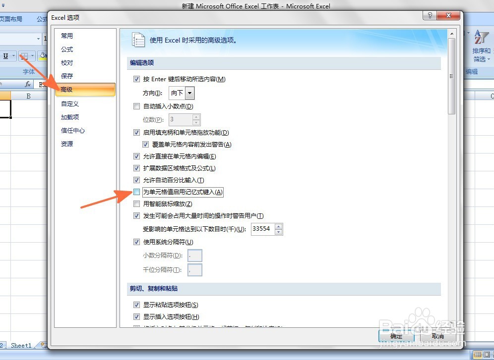This screenshot has width=494, height=360.
Task: Click the 小数分隔符 input box
Action: coord(195,256)
